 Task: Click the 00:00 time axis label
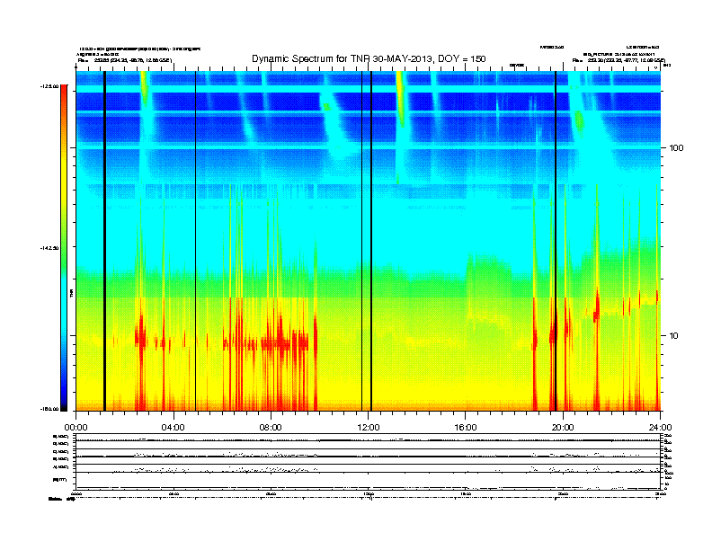pos(76,428)
